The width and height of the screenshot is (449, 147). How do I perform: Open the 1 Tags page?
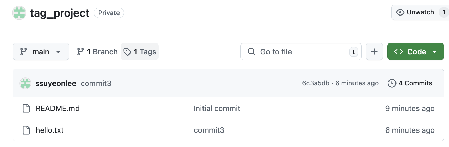pos(145,52)
